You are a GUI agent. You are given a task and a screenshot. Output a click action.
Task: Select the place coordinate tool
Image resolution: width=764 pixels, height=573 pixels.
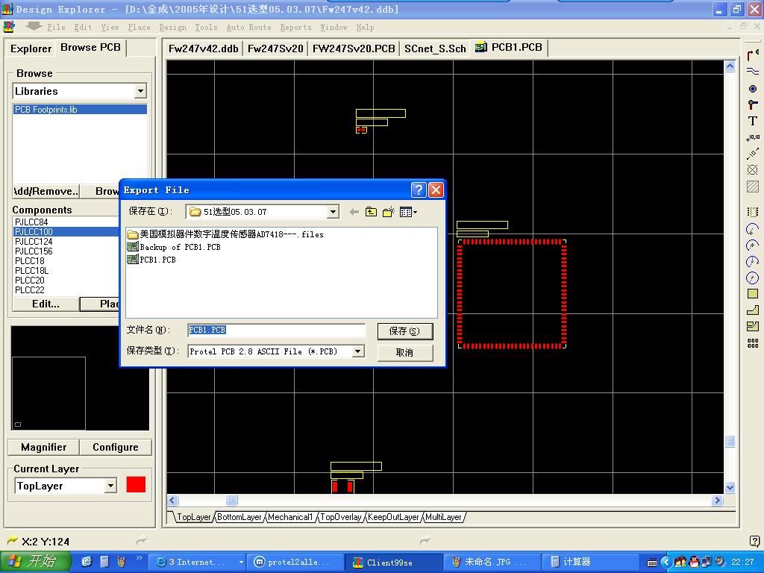pyautogui.click(x=753, y=138)
